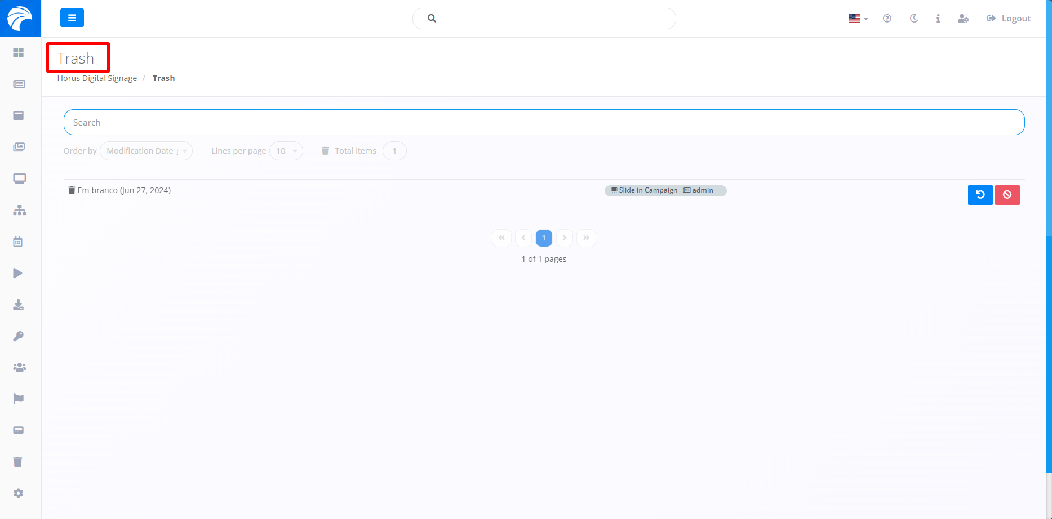The image size is (1052, 519).
Task: Click the play triangle icon in sidebar
Action: coord(18,274)
